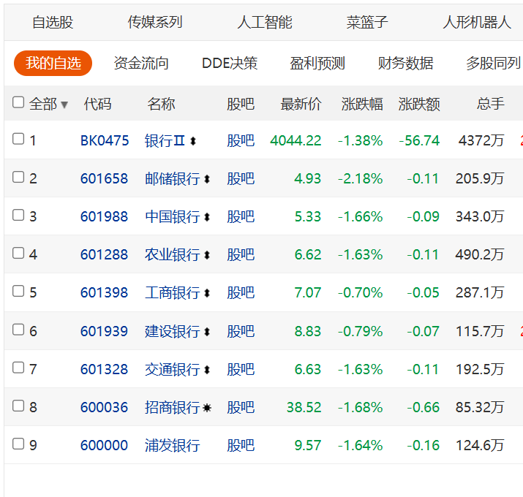Open 股吧 link for 招商银行 row
This screenshot has height=497, width=523.
(241, 407)
